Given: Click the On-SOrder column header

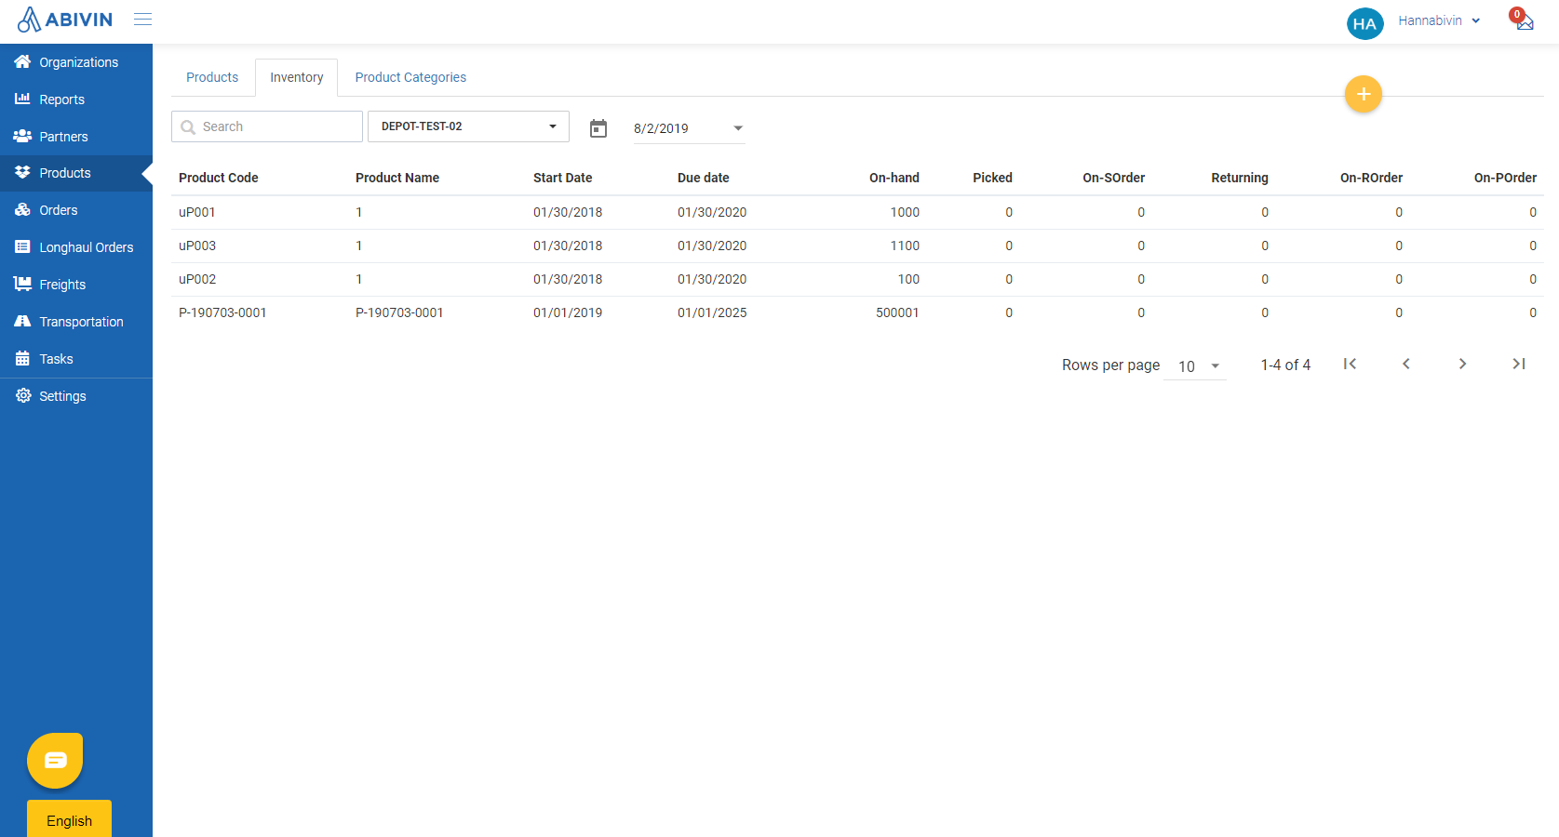Looking at the screenshot, I should click(x=1114, y=178).
